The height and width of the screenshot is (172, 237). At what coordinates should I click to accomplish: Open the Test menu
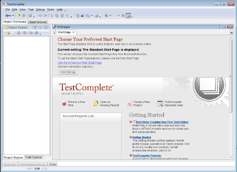coord(31,10)
